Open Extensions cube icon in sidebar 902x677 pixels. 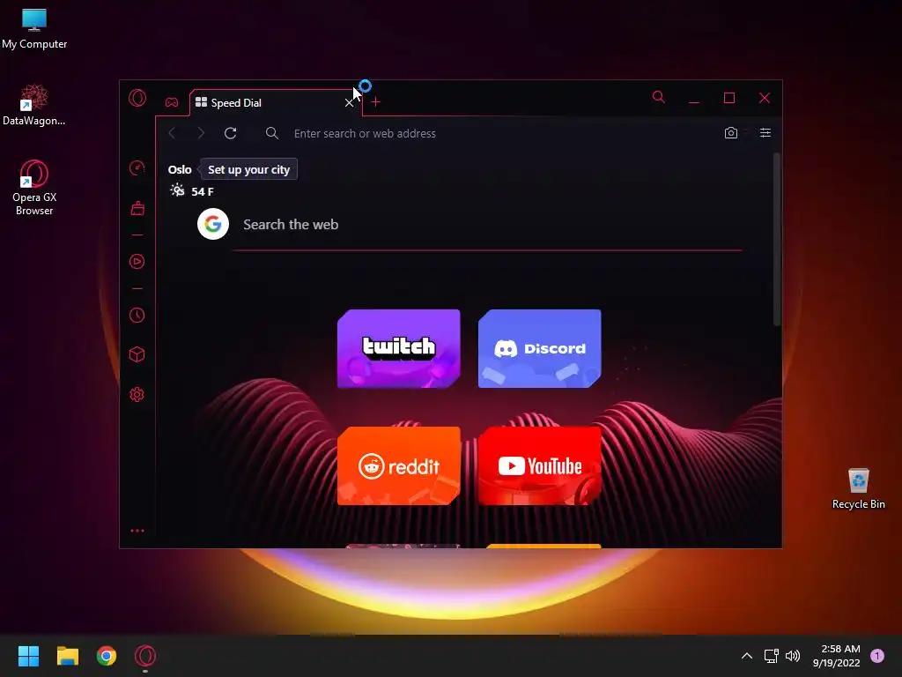pyautogui.click(x=137, y=354)
